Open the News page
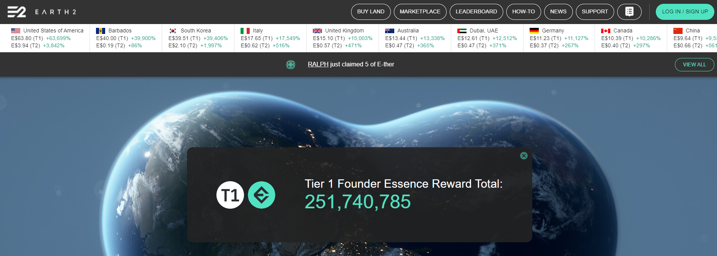This screenshot has width=717, height=256. [558, 12]
